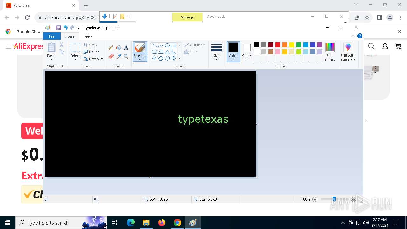Select the AliExpress browser tab
The width and height of the screenshot is (407, 229).
(41, 5)
